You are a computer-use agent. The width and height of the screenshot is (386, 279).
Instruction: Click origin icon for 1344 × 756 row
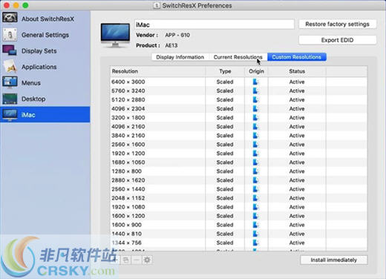(255, 243)
